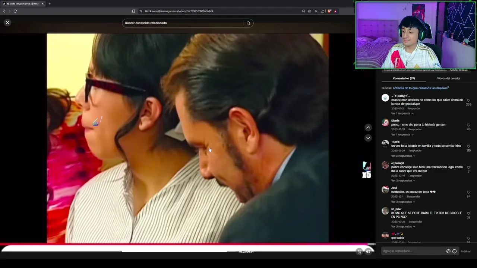Expand 'Ver 3 respuestas' under José's comment

pyautogui.click(x=403, y=202)
